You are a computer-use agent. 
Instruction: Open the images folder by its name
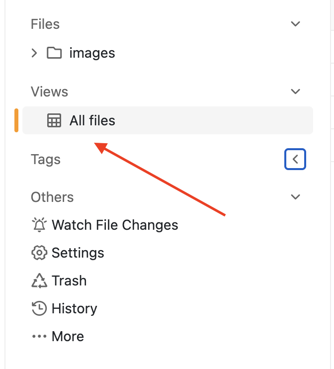pyautogui.click(x=92, y=53)
